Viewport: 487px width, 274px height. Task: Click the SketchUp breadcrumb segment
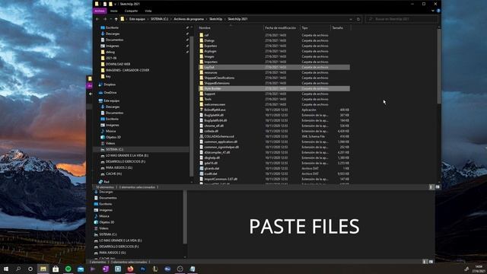pyautogui.click(x=215, y=19)
